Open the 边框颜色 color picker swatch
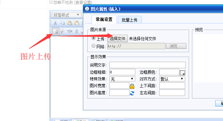This screenshot has width=223, height=121. click(x=182, y=72)
